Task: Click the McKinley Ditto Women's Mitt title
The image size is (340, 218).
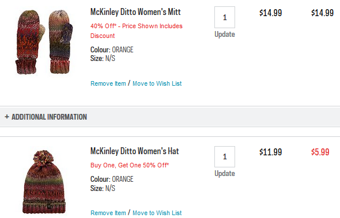Action: coord(135,12)
